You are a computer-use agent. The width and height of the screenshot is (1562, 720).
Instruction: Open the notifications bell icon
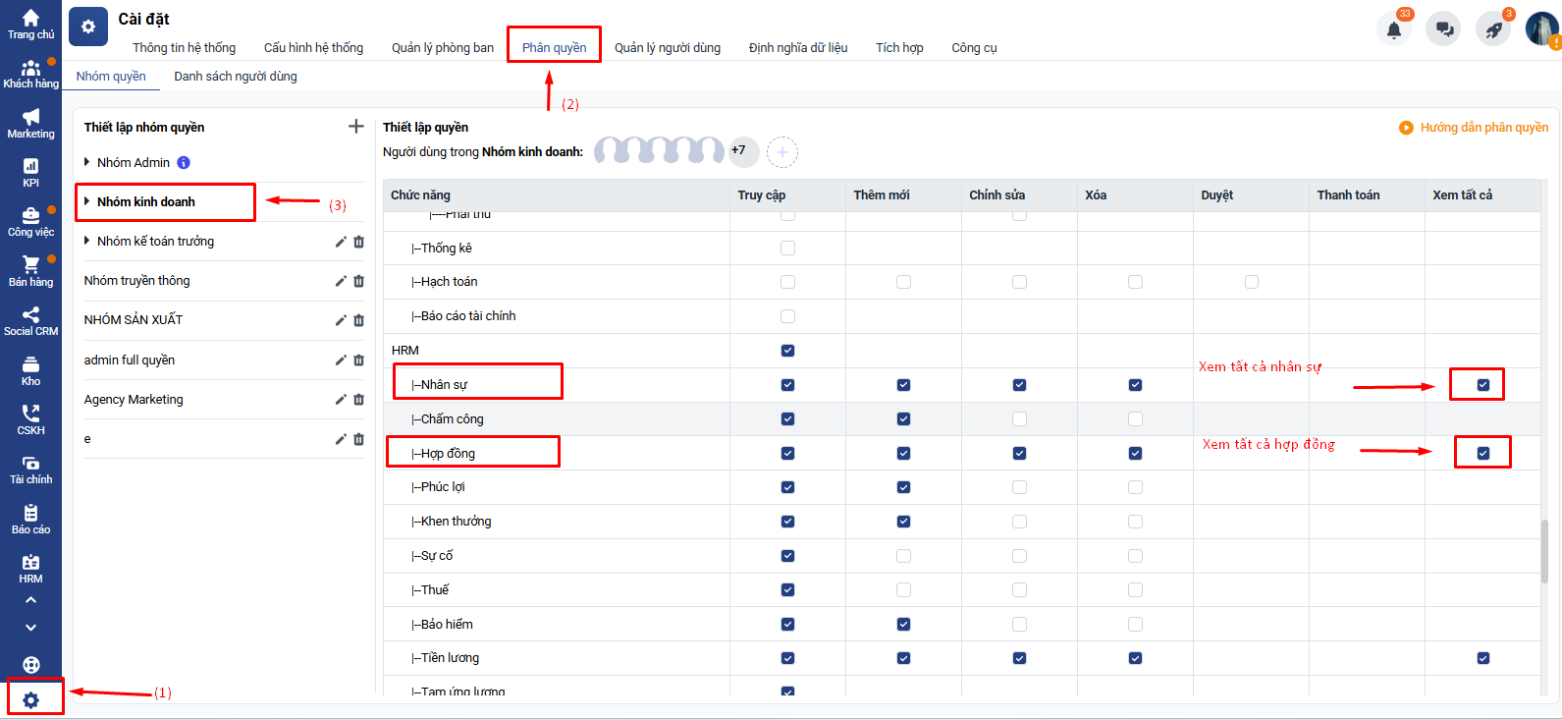pyautogui.click(x=1393, y=29)
